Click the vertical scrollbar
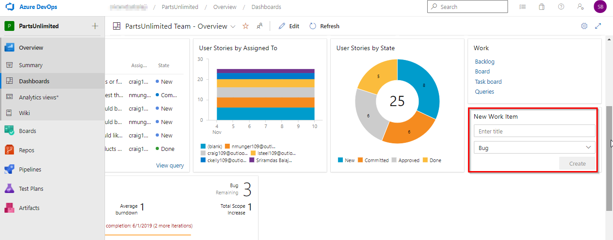 (x=609, y=158)
